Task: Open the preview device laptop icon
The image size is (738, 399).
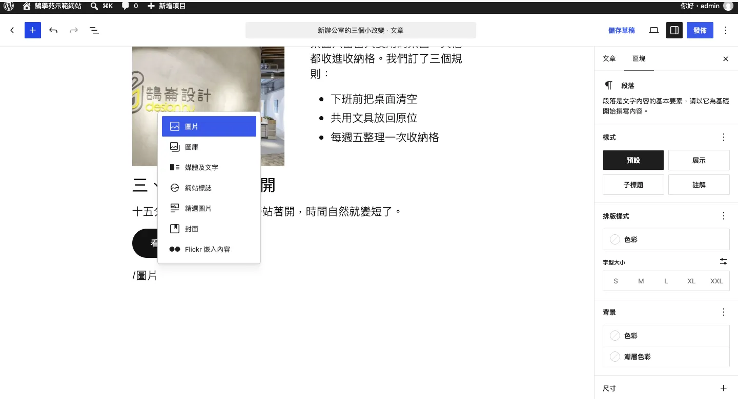Action: 654,30
